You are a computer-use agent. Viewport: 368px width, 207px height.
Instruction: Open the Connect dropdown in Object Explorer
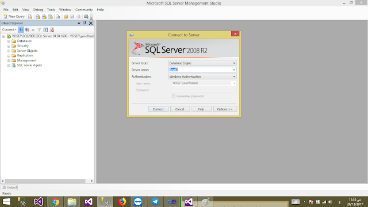tap(9, 29)
